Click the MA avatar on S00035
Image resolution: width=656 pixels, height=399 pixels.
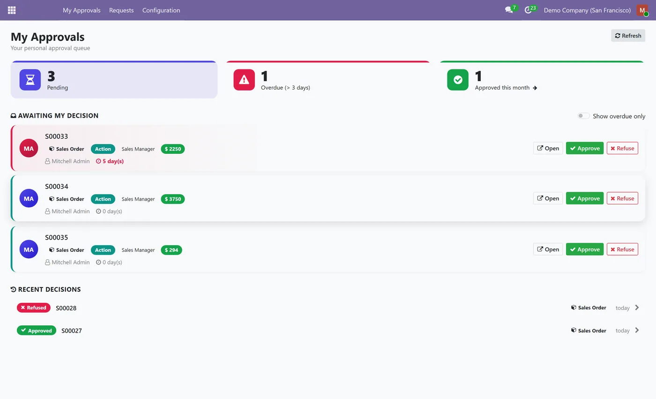[x=29, y=249]
